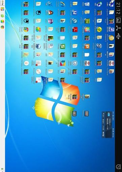Image resolution: width=122 pixels, height=172 pixels.
Task: Open the purple globe desktop icon
Action: pyautogui.click(x=51, y=21)
